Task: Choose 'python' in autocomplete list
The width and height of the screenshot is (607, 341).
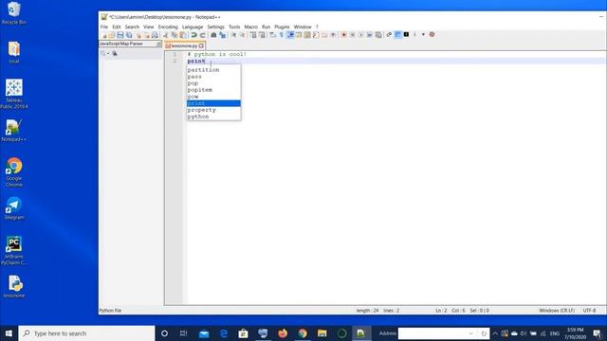Action: tap(213, 117)
